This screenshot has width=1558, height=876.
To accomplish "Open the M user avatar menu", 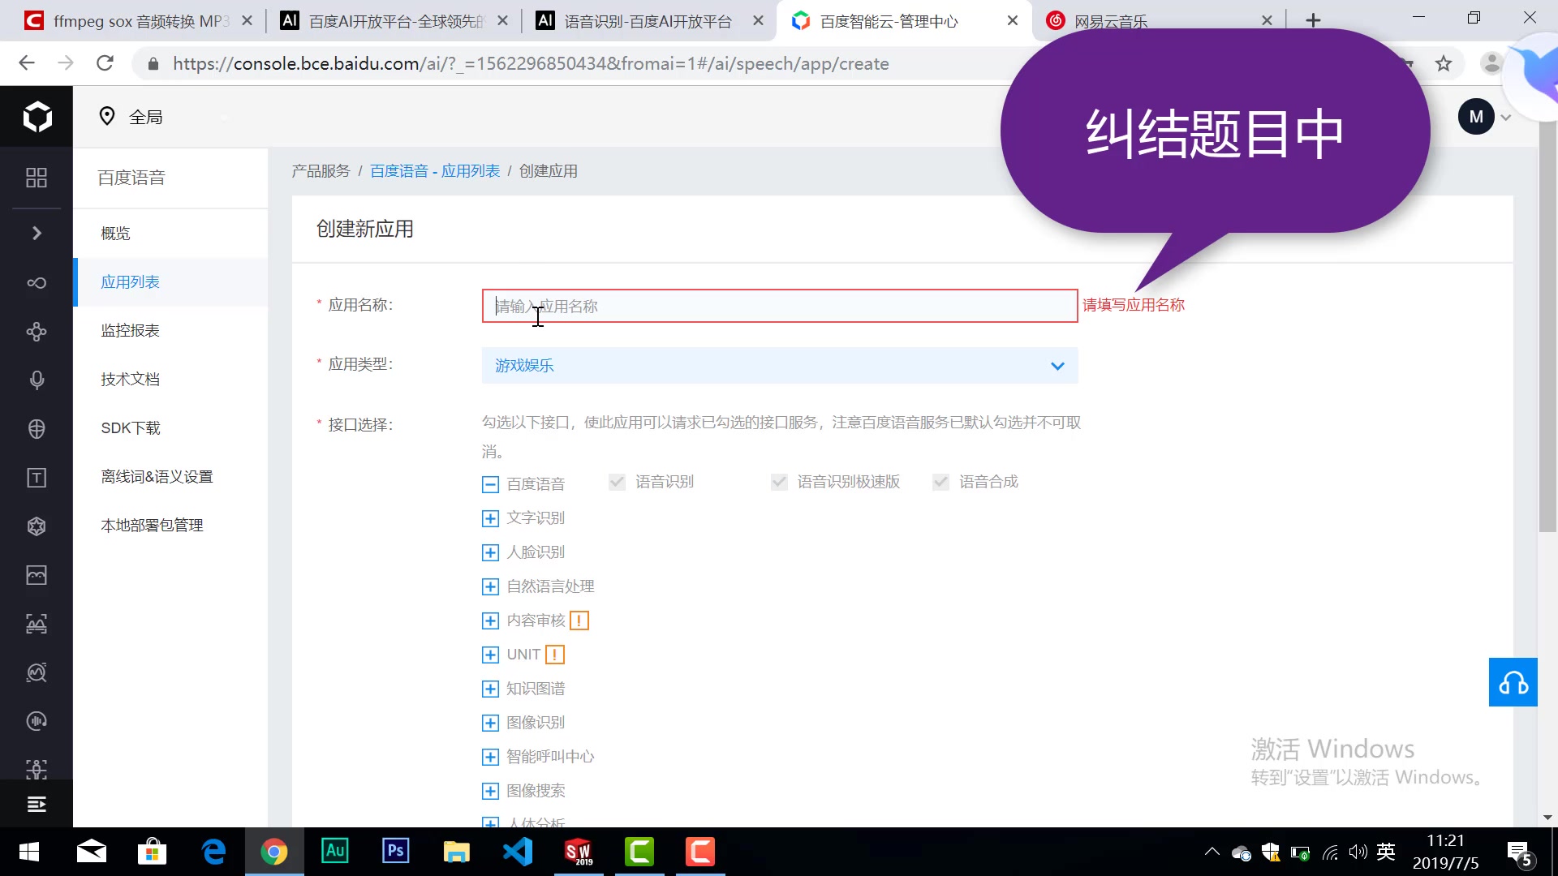I will 1476,117.
